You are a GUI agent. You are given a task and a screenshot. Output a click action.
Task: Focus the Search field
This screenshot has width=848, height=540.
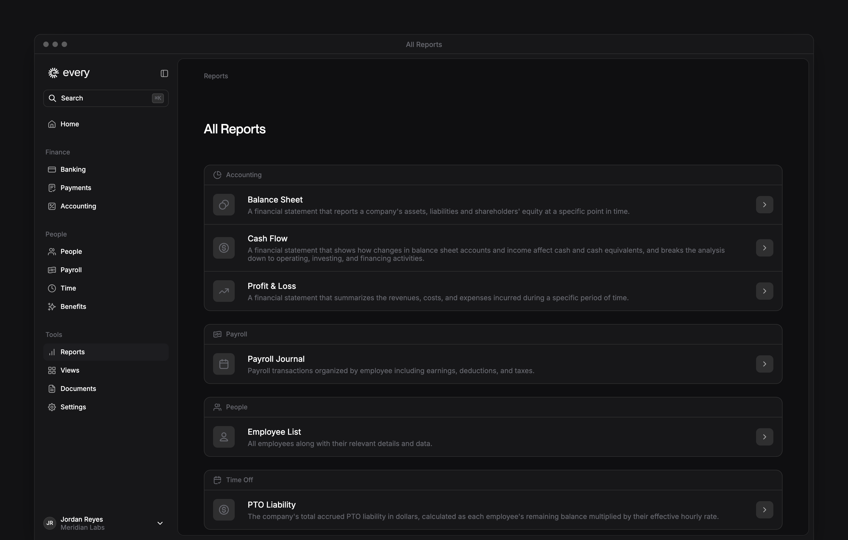click(106, 98)
